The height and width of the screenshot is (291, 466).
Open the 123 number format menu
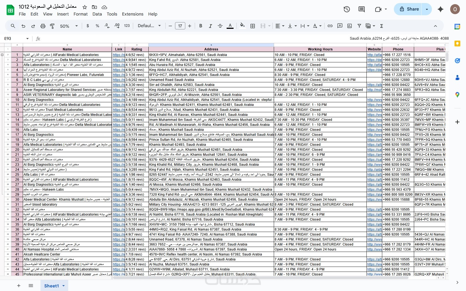click(127, 26)
